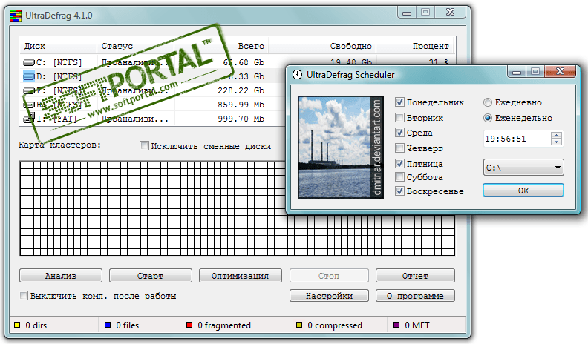Check the Вторник day checkbox
This screenshot has width=588, height=344.
tap(399, 118)
